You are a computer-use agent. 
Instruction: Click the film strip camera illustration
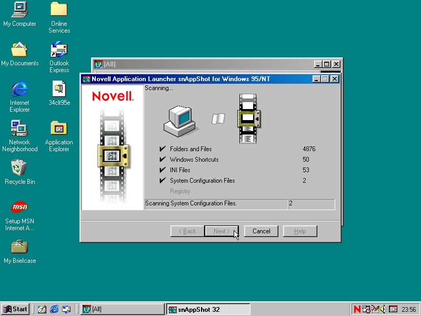248,118
